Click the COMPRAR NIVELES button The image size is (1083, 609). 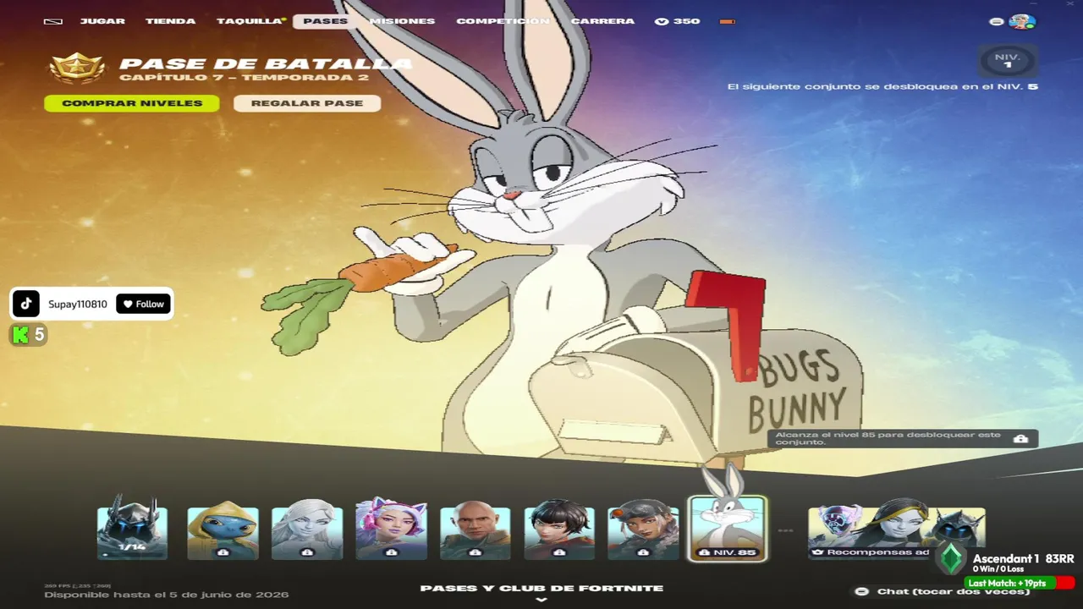pos(132,103)
